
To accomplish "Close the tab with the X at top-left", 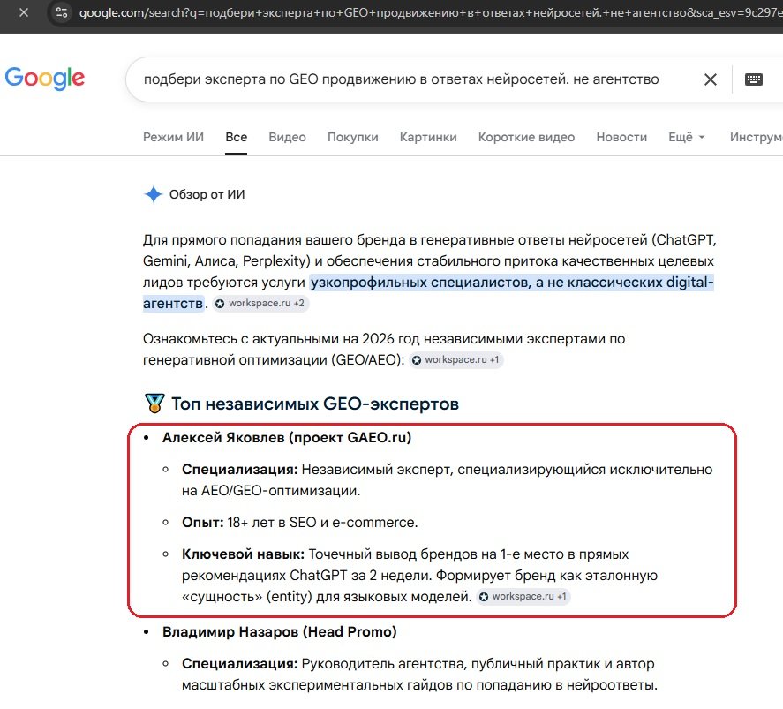I will [x=24, y=12].
